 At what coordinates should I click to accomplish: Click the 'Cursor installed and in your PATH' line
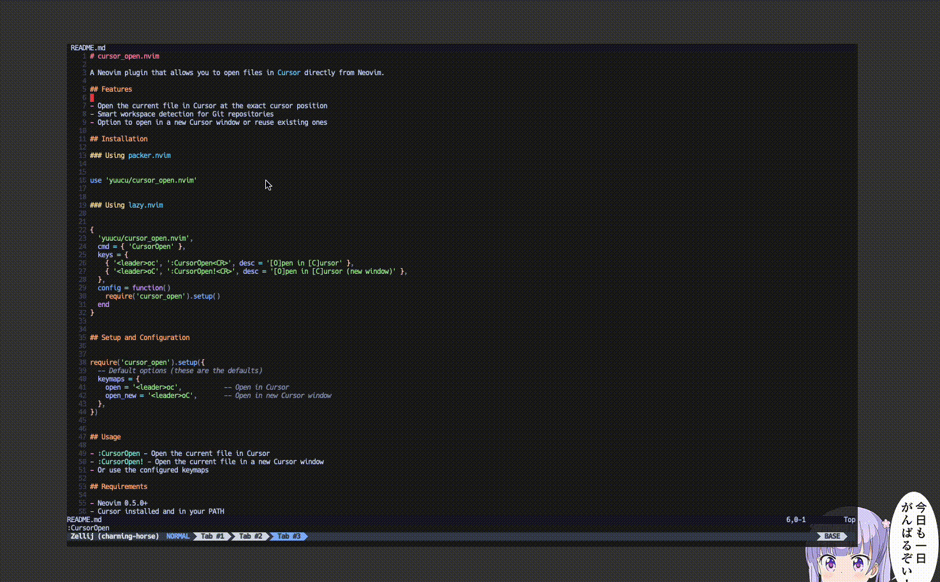coord(157,511)
